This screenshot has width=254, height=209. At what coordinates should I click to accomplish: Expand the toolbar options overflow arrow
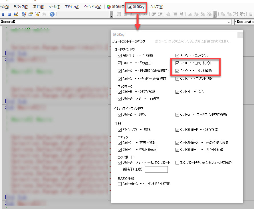coord(111,15)
